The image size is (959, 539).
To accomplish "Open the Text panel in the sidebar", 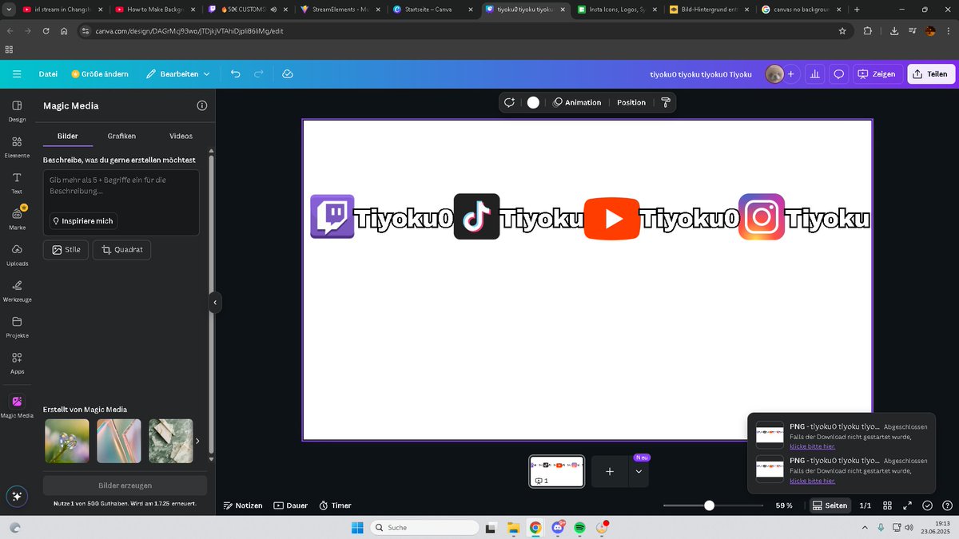I will pos(17,183).
